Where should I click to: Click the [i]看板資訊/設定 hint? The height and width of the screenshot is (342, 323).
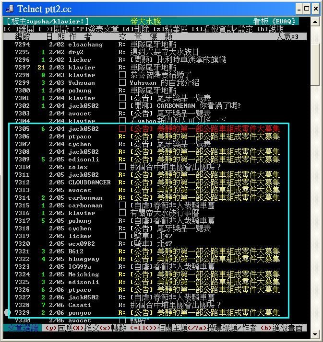(222, 29)
